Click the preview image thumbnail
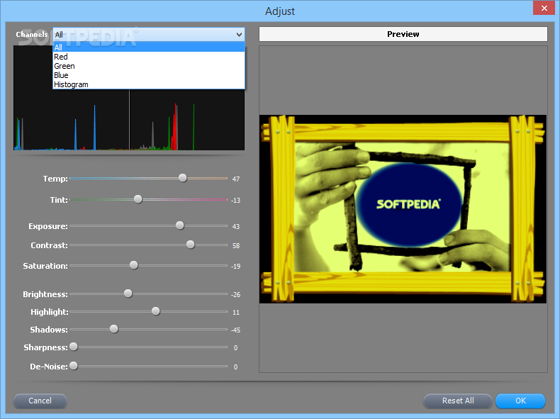This screenshot has height=419, width=560. tap(403, 209)
